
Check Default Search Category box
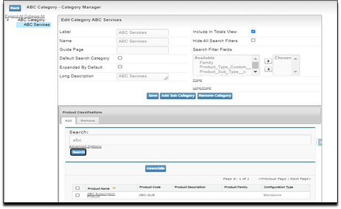pyautogui.click(x=120, y=58)
